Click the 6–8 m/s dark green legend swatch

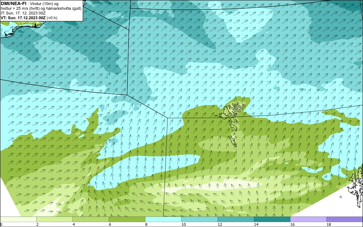pos(127,219)
